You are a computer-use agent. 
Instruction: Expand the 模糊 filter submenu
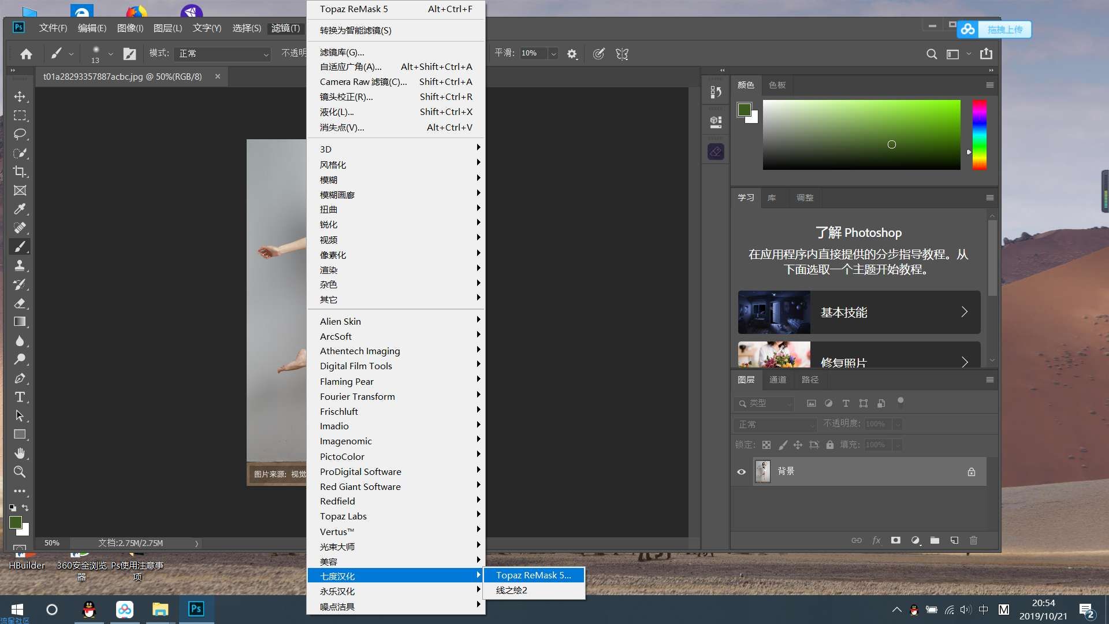coord(396,180)
